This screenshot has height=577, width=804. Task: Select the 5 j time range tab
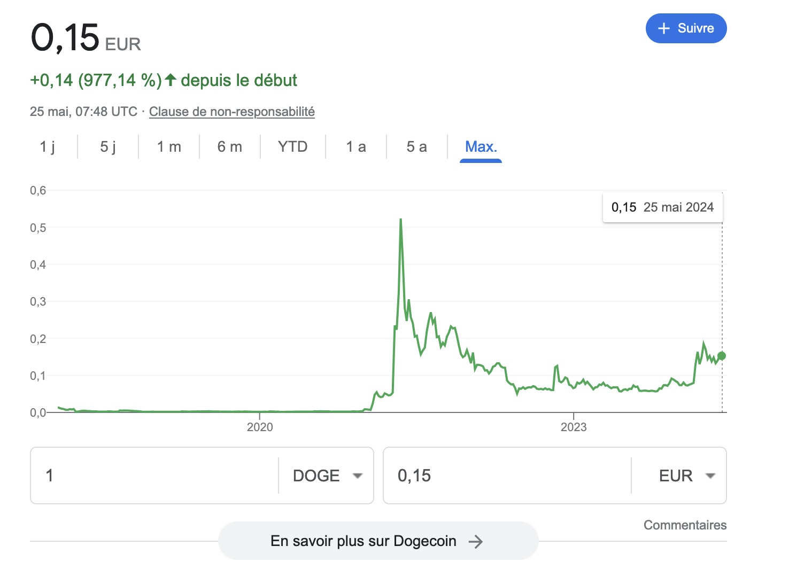tap(108, 147)
